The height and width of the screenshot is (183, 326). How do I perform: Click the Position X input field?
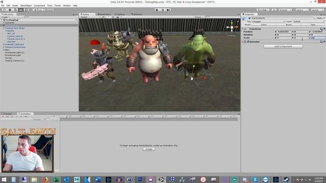pos(284,32)
